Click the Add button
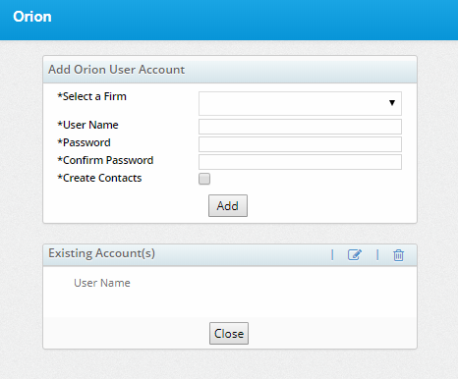This screenshot has width=458, height=379. 228,206
